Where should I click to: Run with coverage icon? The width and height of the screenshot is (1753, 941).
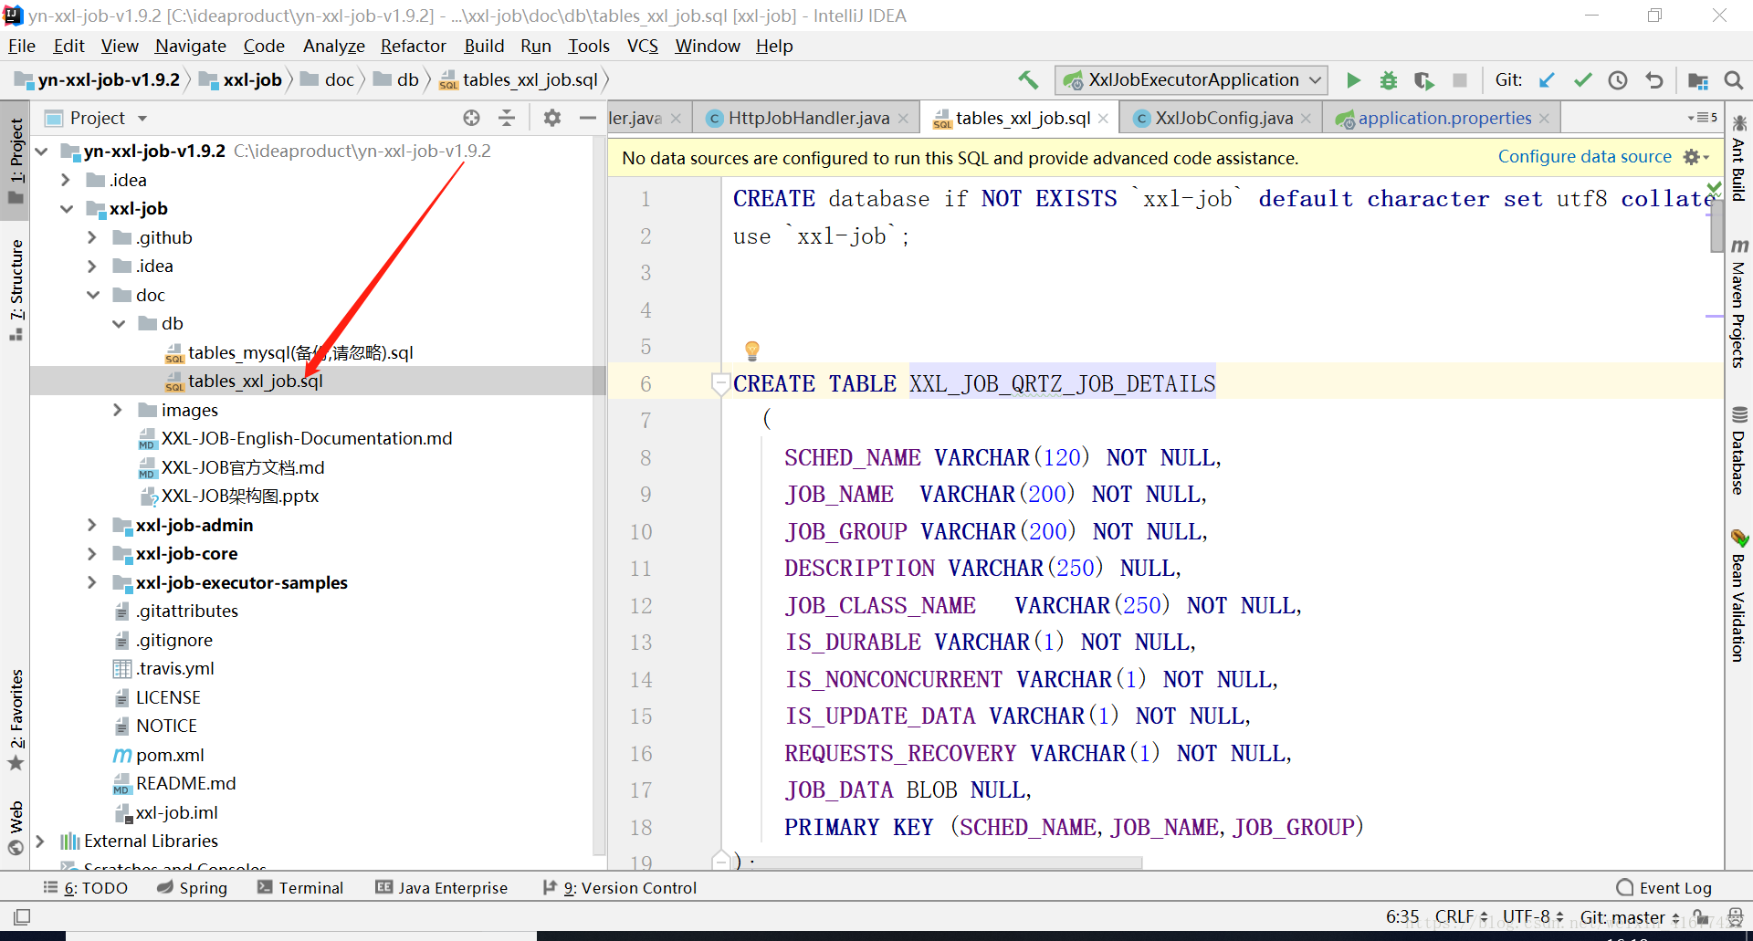click(x=1423, y=80)
